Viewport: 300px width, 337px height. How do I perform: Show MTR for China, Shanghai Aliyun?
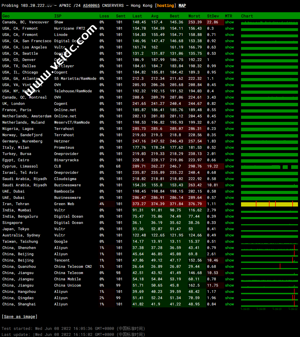click(x=230, y=304)
